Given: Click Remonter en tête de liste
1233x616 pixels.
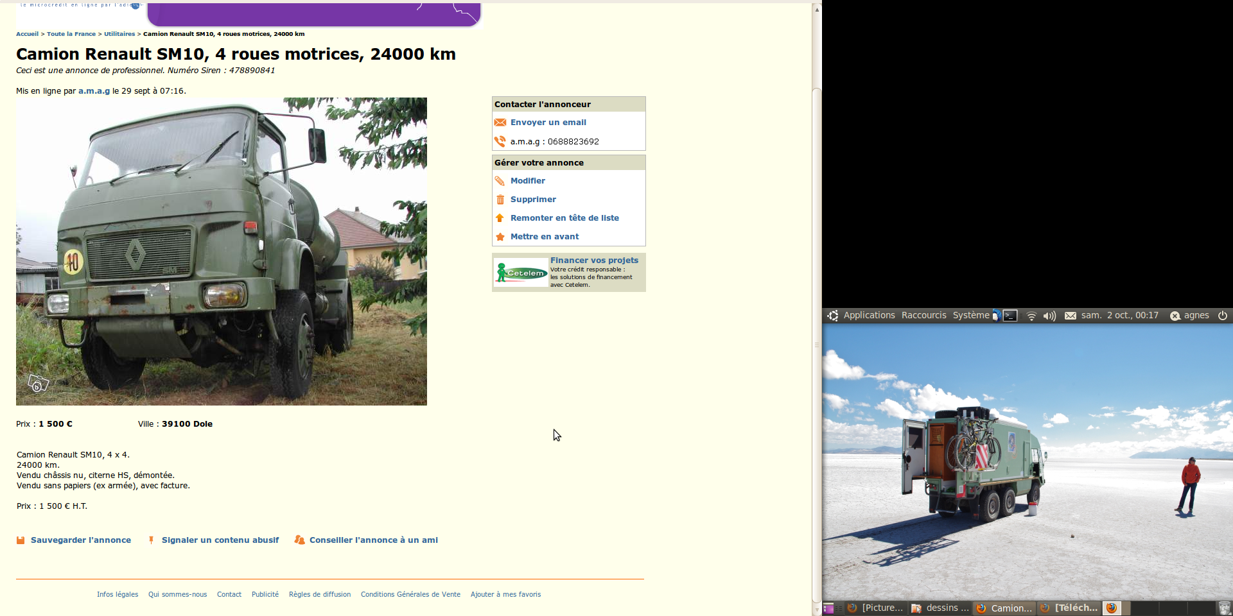Looking at the screenshot, I should pyautogui.click(x=564, y=218).
